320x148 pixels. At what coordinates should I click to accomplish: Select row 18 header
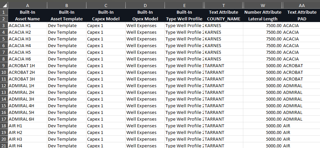pos(4,126)
